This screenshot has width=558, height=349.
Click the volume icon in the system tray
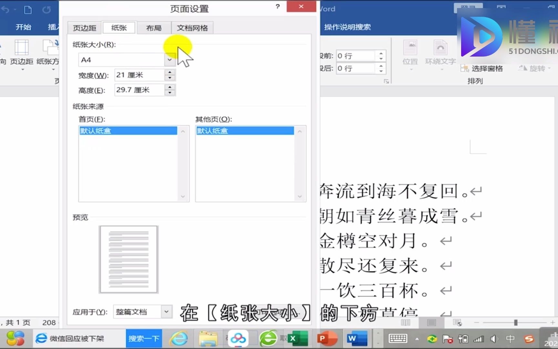pyautogui.click(x=494, y=338)
